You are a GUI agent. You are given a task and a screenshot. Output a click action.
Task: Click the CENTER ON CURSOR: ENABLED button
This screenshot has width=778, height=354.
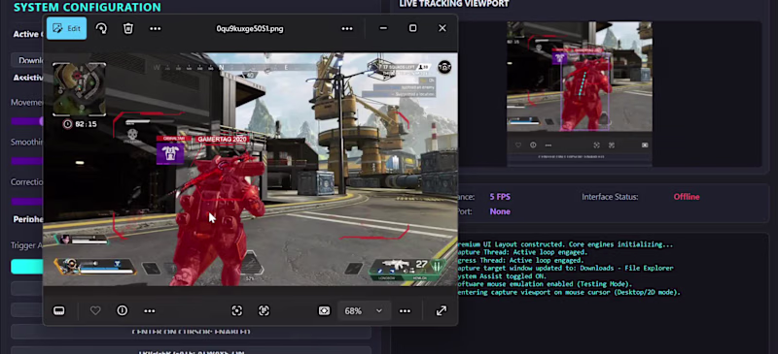tap(191, 332)
